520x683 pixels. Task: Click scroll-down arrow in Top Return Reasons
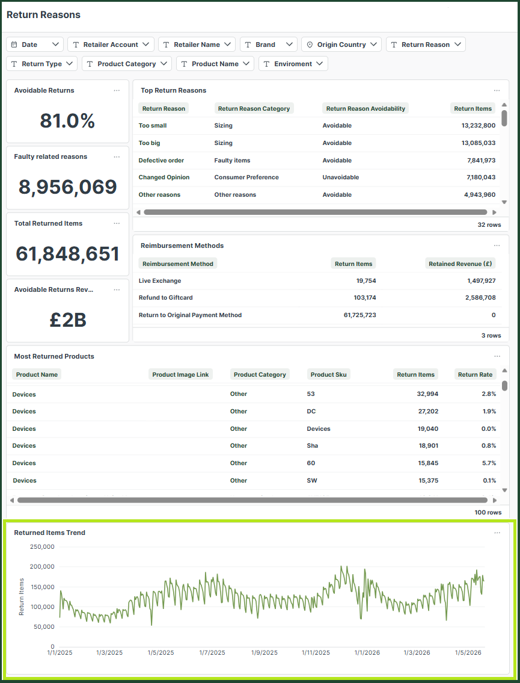504,202
